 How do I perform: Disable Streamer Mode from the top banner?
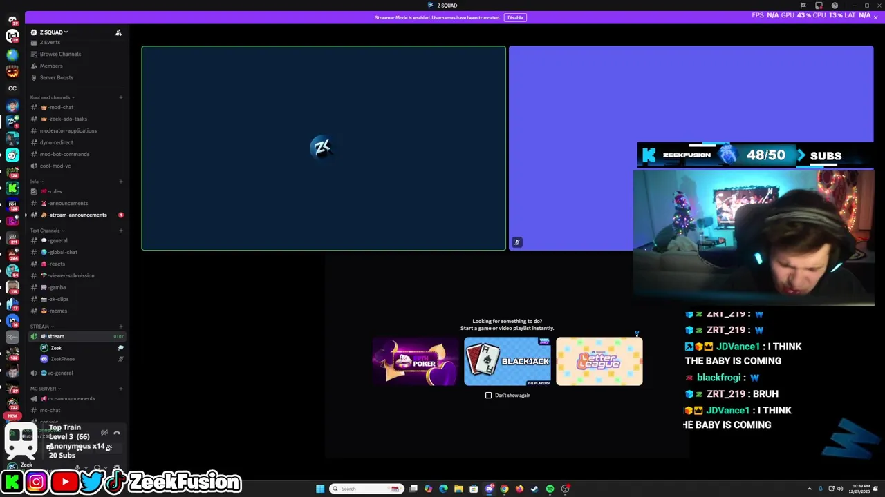coord(515,17)
